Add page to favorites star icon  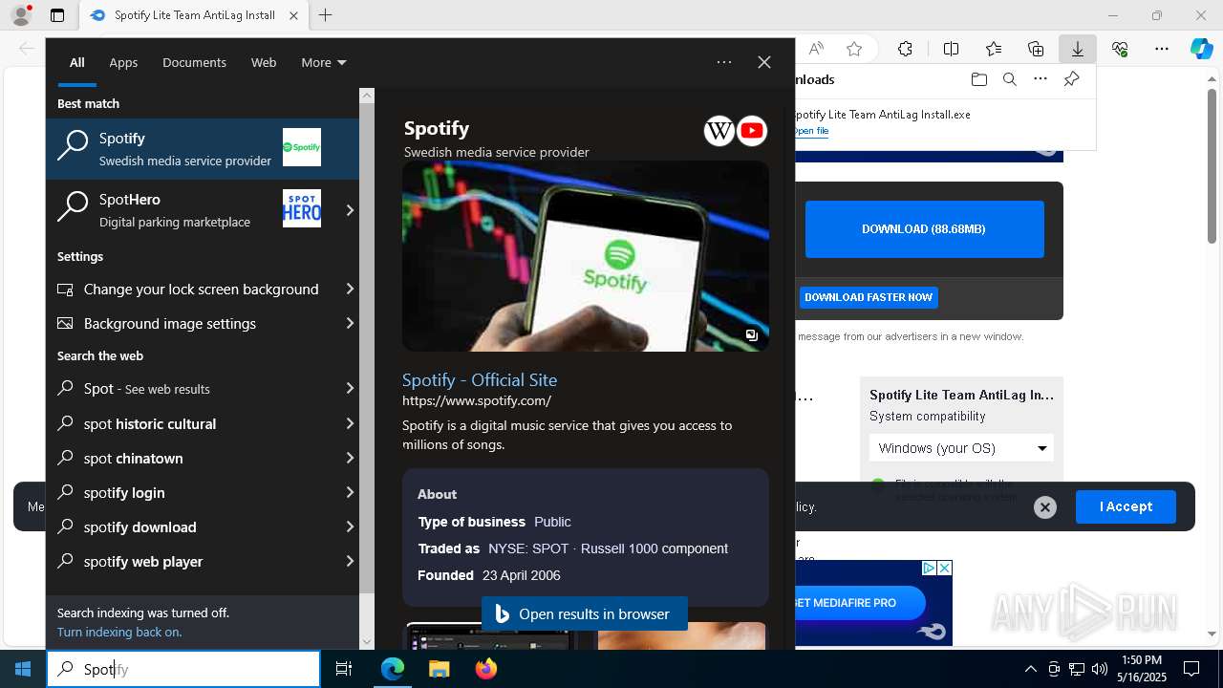click(x=854, y=49)
